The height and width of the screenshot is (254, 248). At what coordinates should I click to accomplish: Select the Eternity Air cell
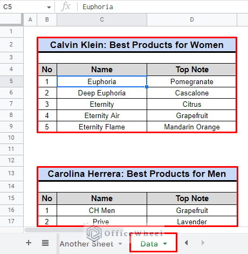(x=102, y=115)
